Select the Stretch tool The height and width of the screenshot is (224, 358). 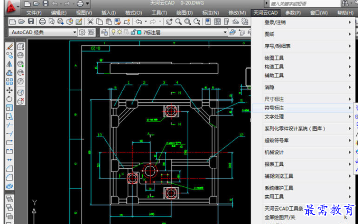coord(10,116)
